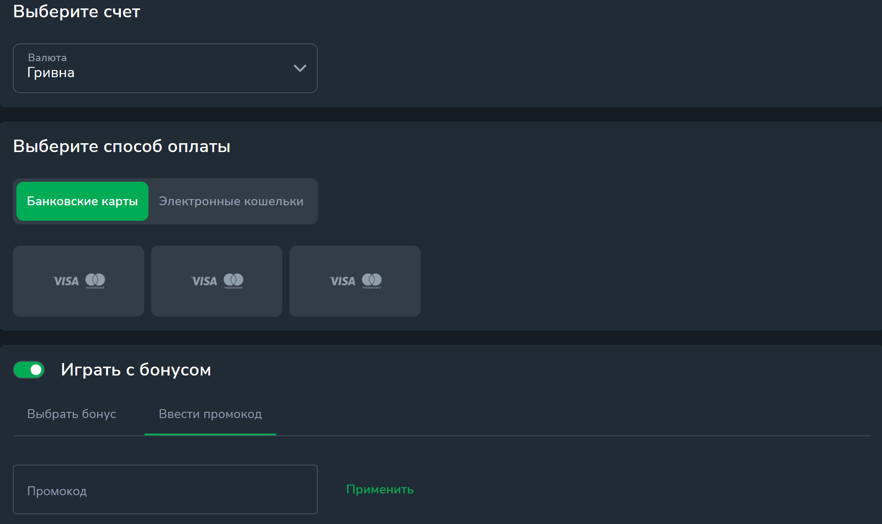Open the Ввести промокод tab

tap(210, 414)
